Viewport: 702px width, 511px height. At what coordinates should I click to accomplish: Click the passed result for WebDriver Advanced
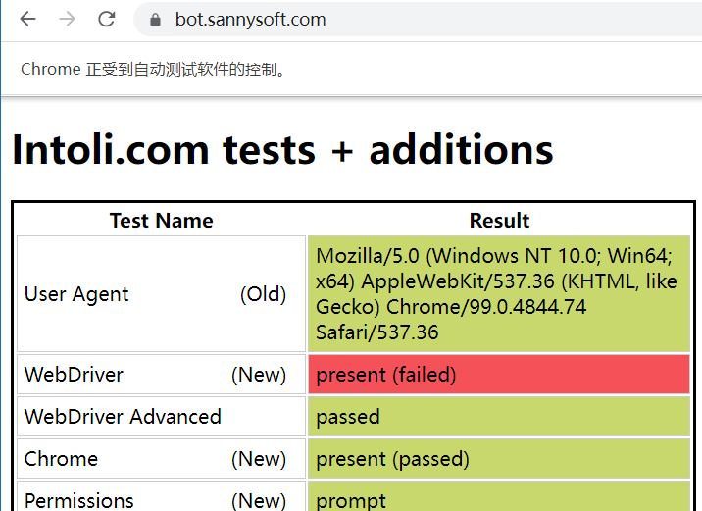coord(499,417)
